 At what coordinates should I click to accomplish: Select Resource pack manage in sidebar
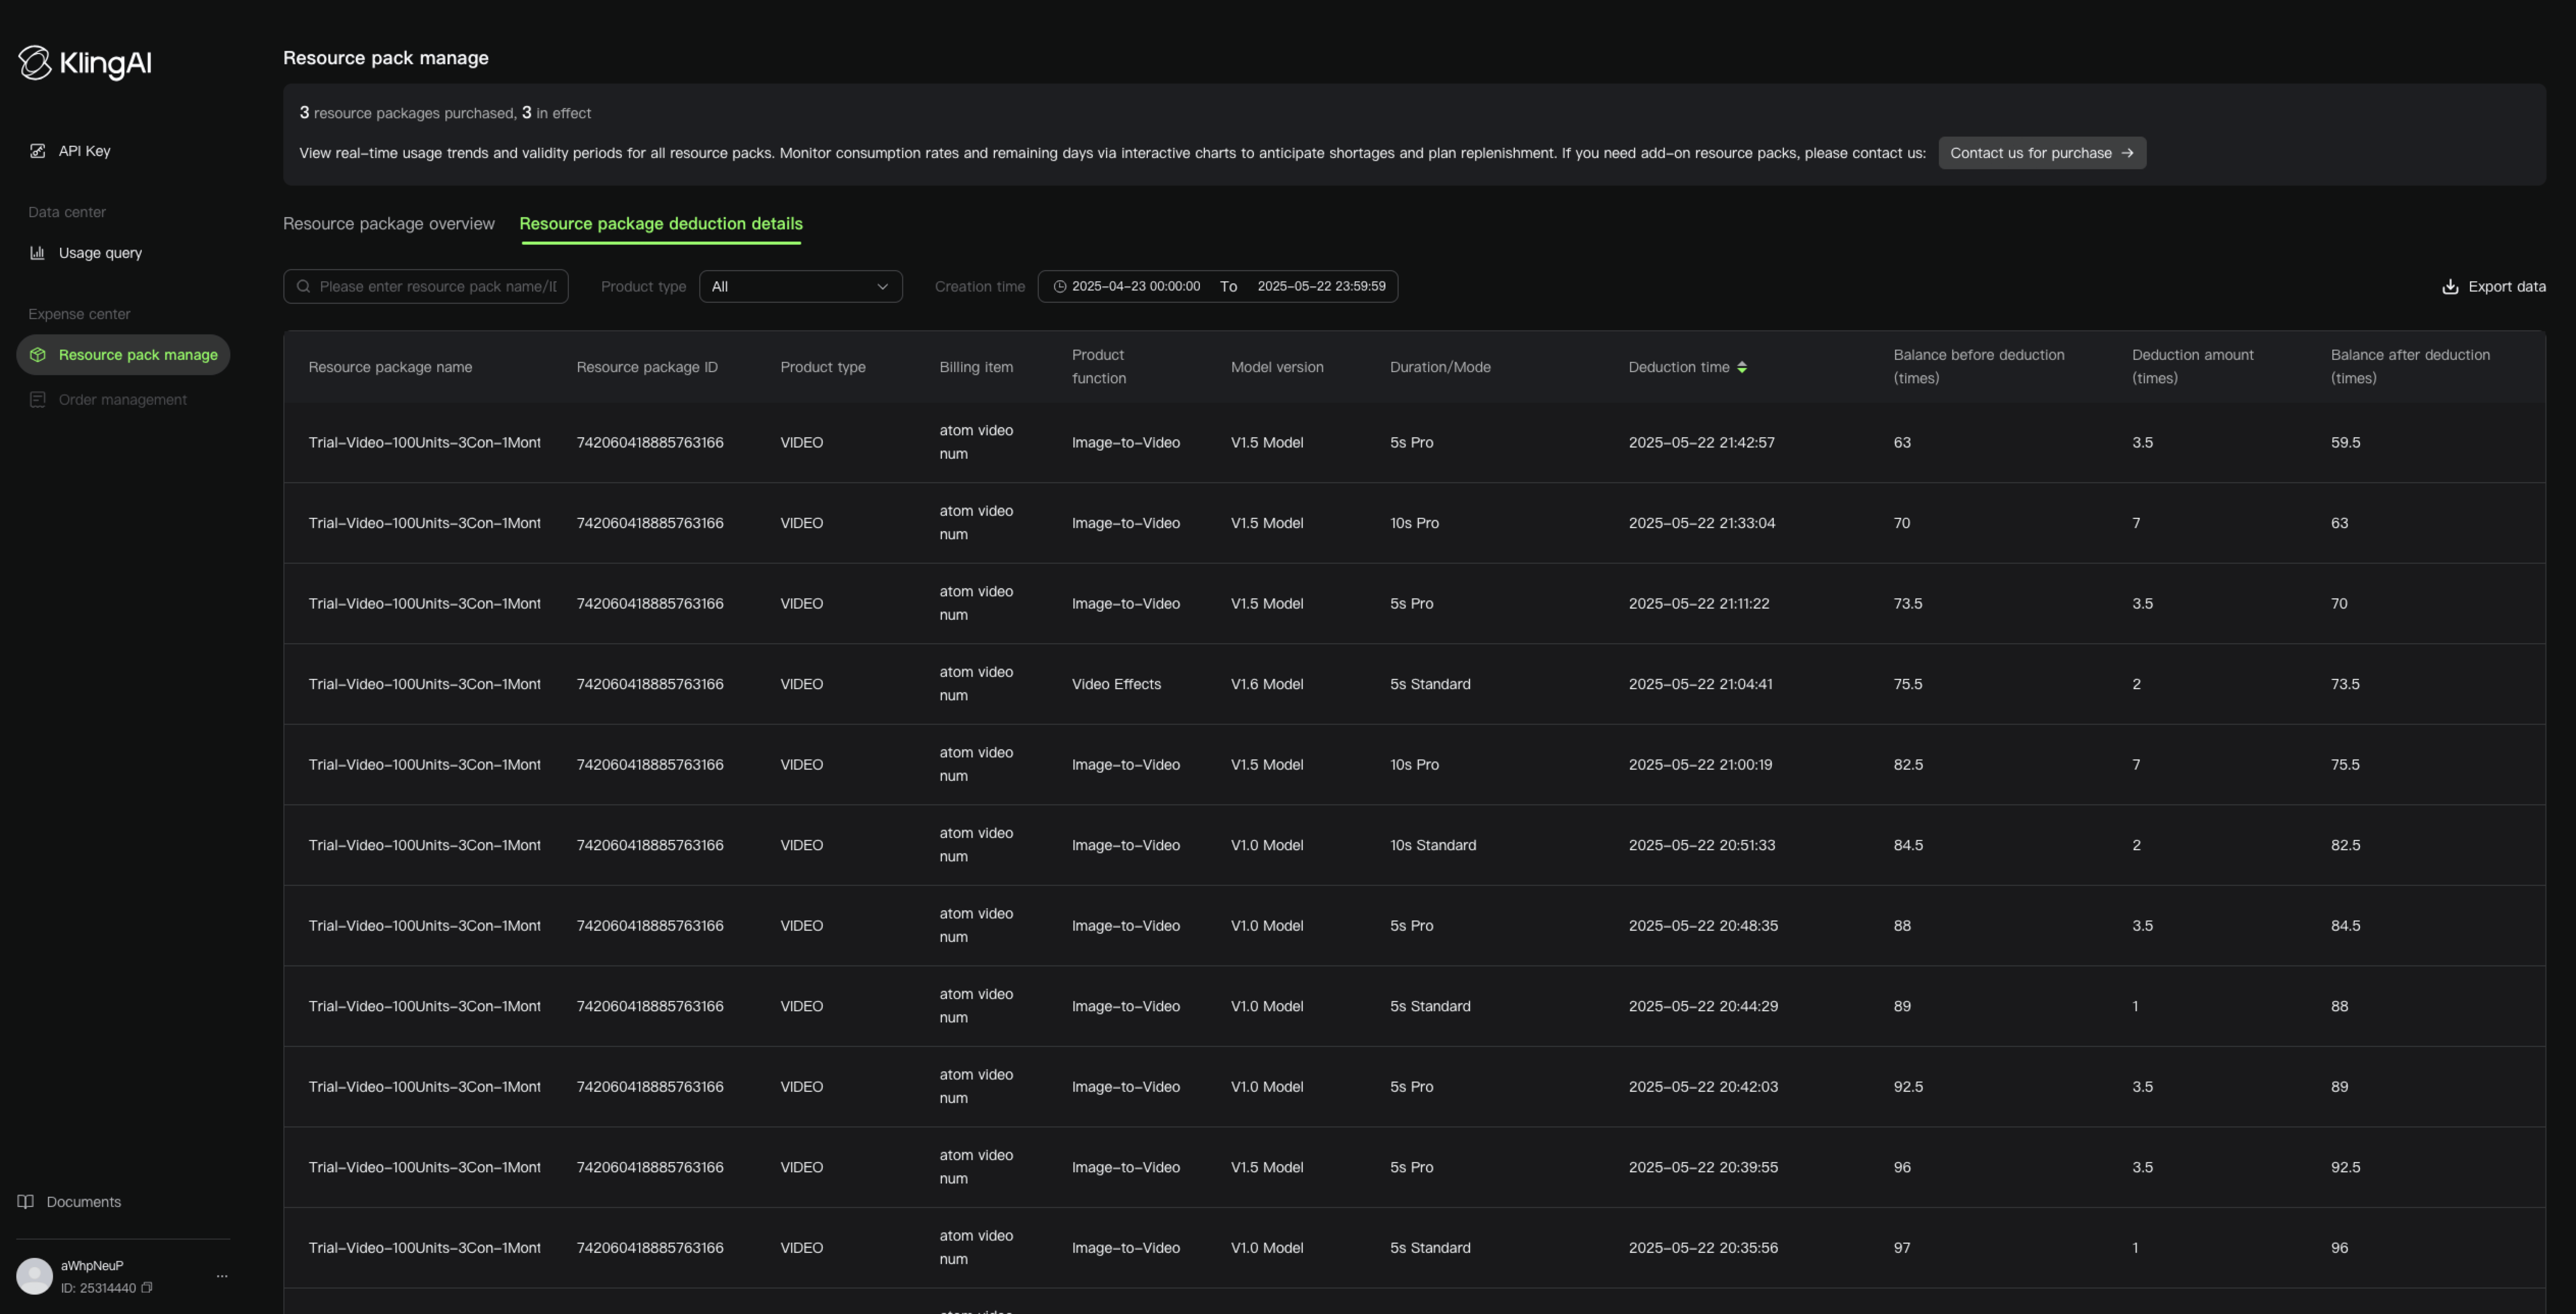coord(123,355)
